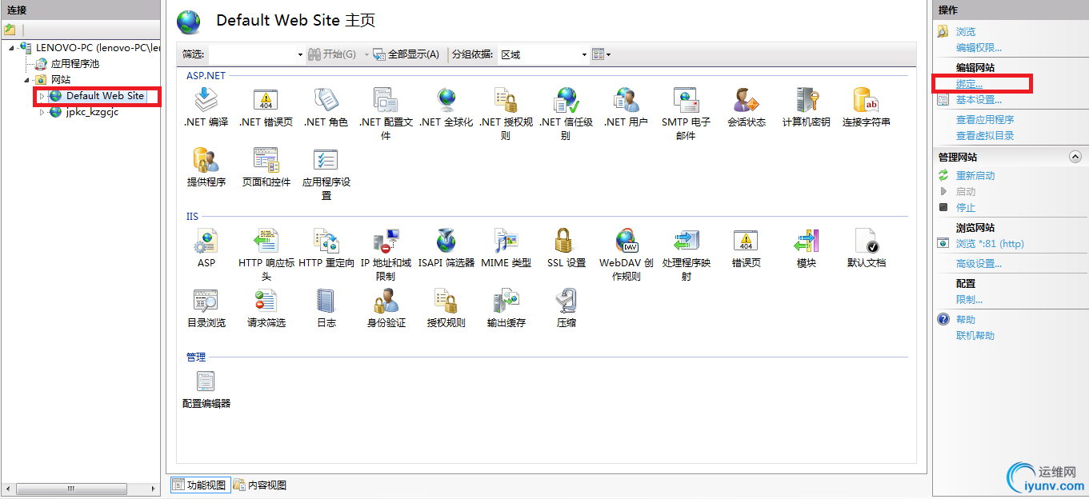Click 停止 to stop the website
This screenshot has width=1089, height=499.
(x=966, y=208)
